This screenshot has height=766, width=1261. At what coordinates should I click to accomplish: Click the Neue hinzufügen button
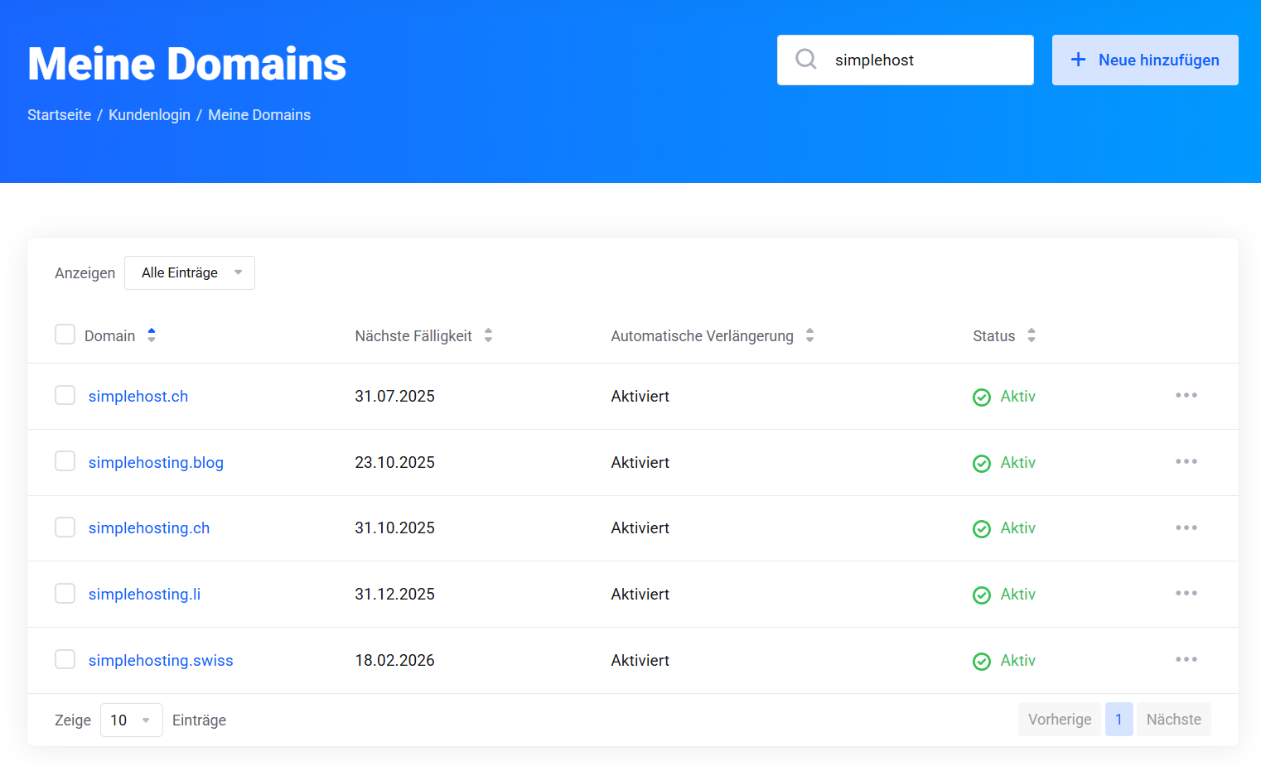[x=1144, y=60]
